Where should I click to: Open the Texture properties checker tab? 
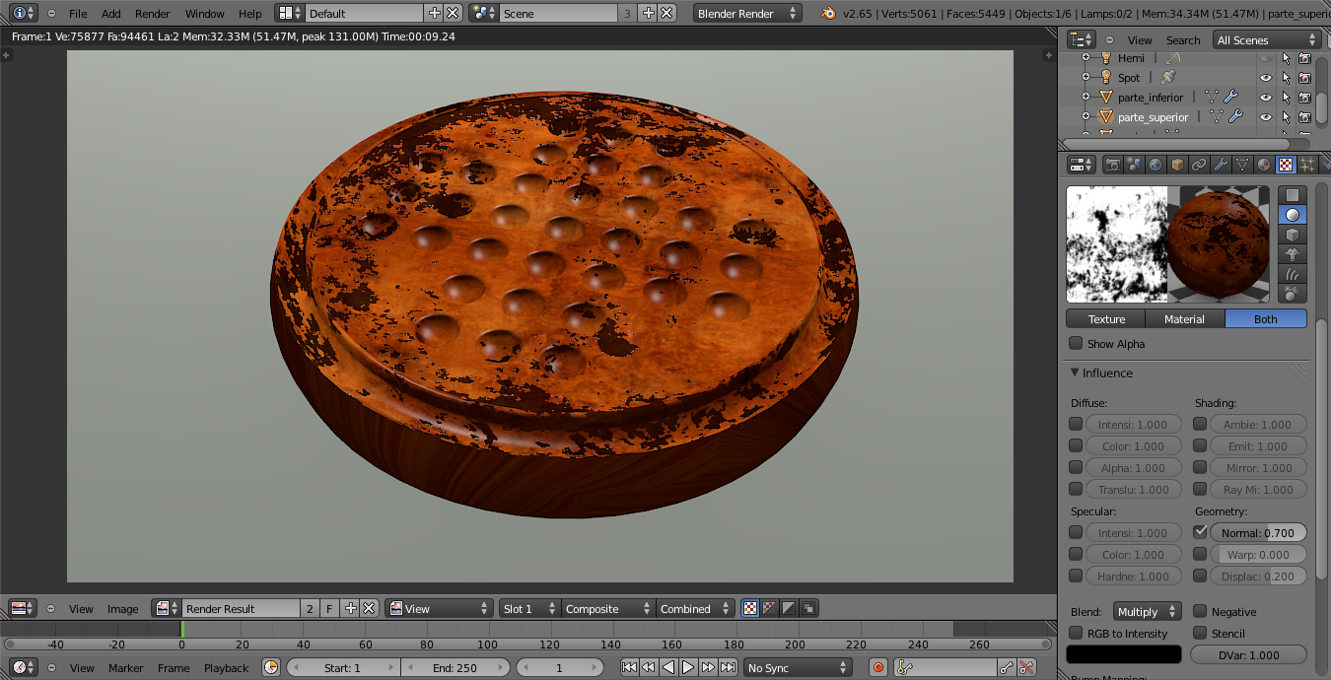click(x=1286, y=165)
